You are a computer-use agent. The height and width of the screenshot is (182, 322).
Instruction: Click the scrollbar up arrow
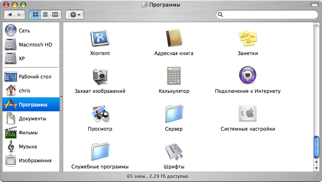(x=316, y=162)
